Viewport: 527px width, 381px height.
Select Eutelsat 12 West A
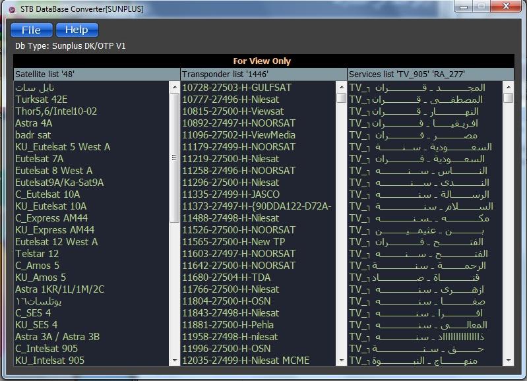[91, 242]
